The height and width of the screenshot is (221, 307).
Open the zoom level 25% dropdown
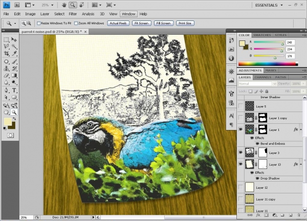coord(52,5)
